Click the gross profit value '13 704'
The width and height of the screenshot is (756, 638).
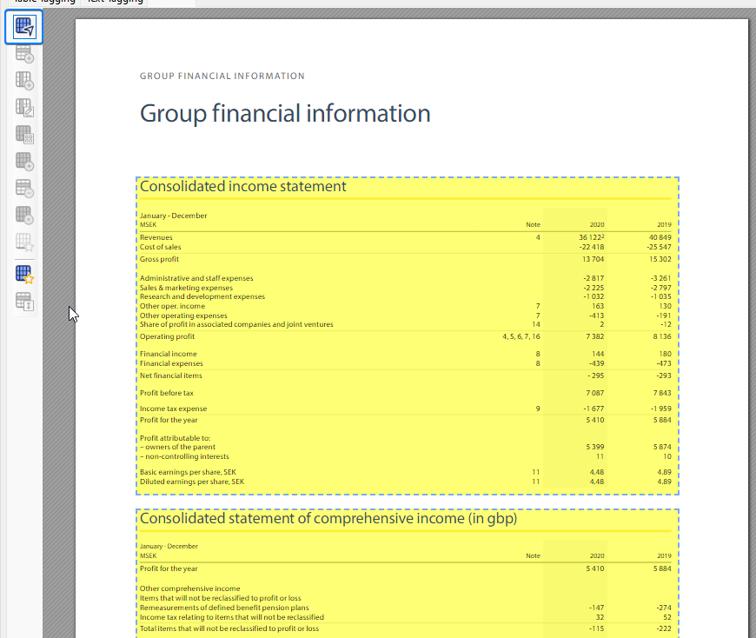point(593,259)
